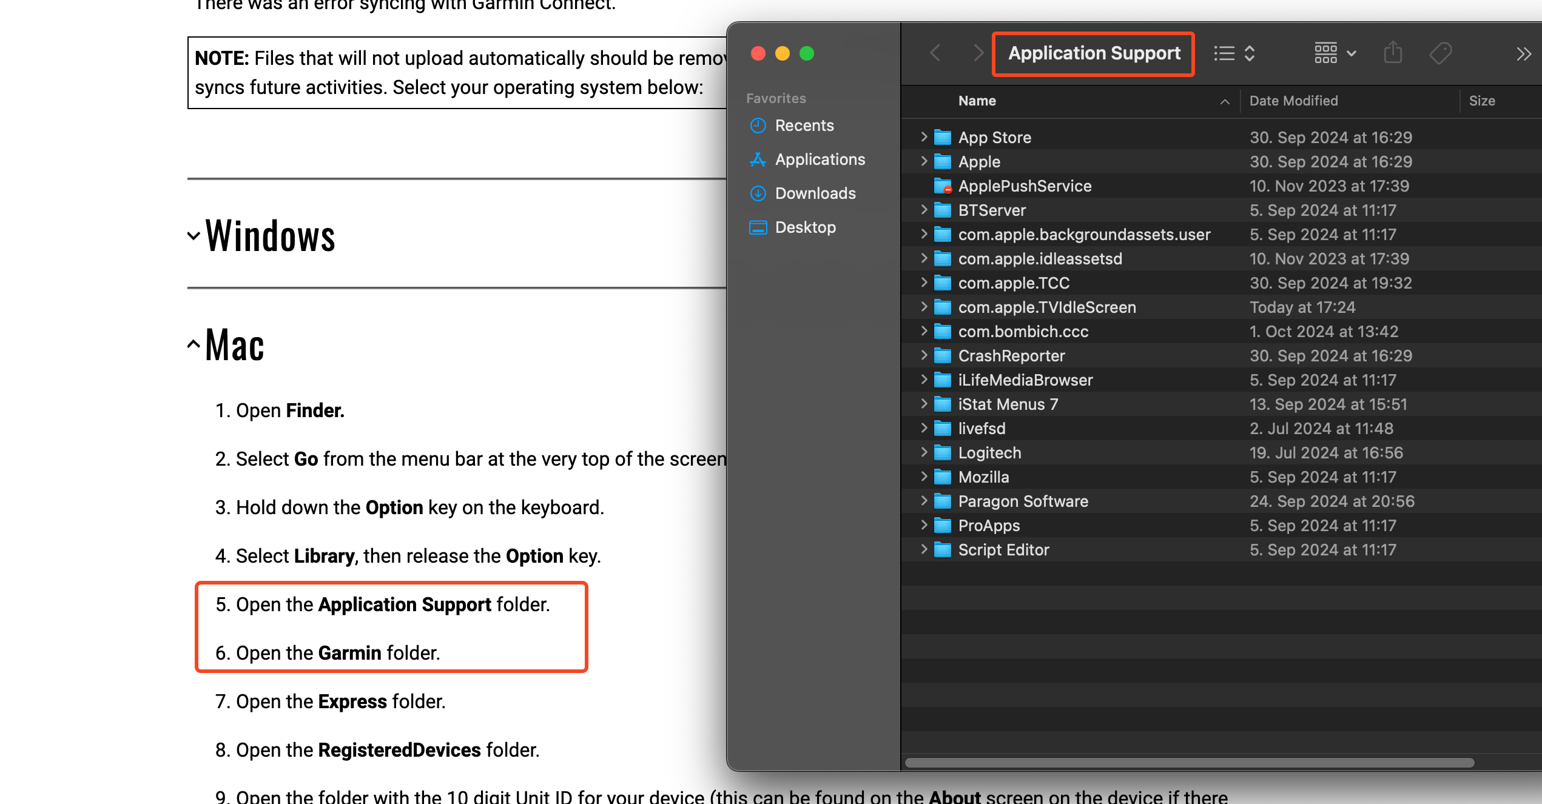Open Applications in the Finder sidebar
This screenshot has height=804, width=1542.
tap(820, 159)
